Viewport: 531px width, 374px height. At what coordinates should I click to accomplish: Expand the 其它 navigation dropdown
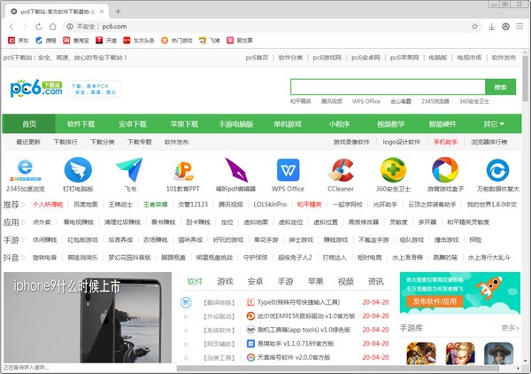[490, 124]
